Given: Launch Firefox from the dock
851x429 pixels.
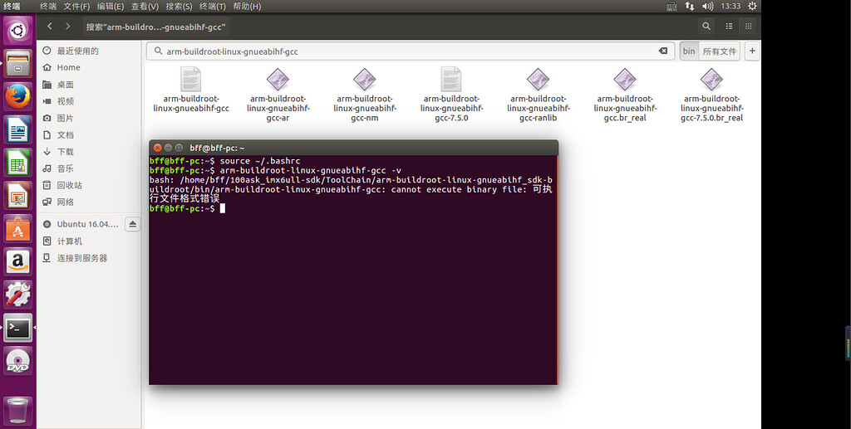Looking at the screenshot, I should [x=18, y=97].
